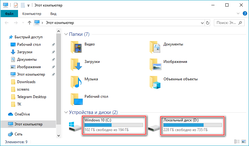The height and width of the screenshot is (146, 249).
Task: Switch to the Вид ribbon tab
Action: 53,14
